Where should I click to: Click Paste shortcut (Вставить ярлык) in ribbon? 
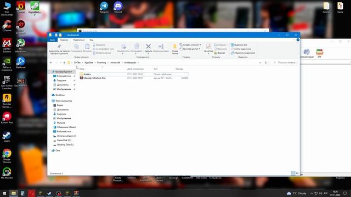pos(102,53)
